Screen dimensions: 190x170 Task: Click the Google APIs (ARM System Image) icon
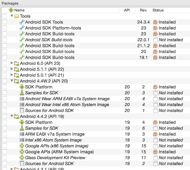tap(22, 152)
